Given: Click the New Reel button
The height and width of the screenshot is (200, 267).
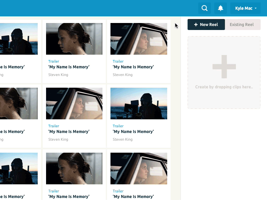Looking at the screenshot, I should [206, 24].
